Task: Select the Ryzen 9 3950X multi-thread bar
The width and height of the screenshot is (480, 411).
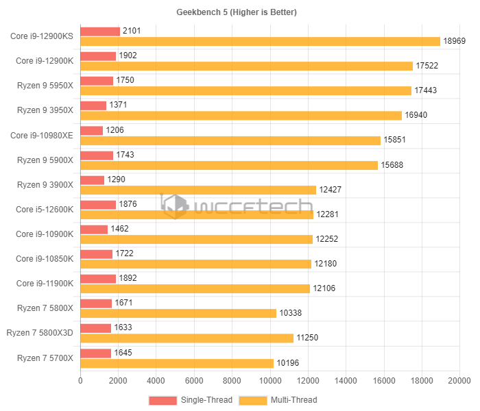Action: 241,115
